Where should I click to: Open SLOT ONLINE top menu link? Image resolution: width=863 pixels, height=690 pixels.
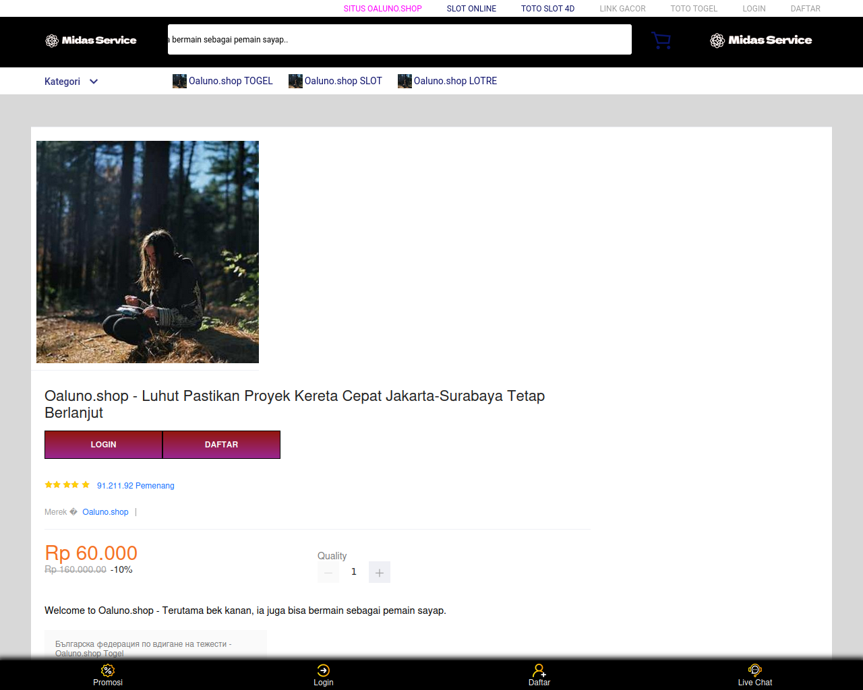click(471, 9)
